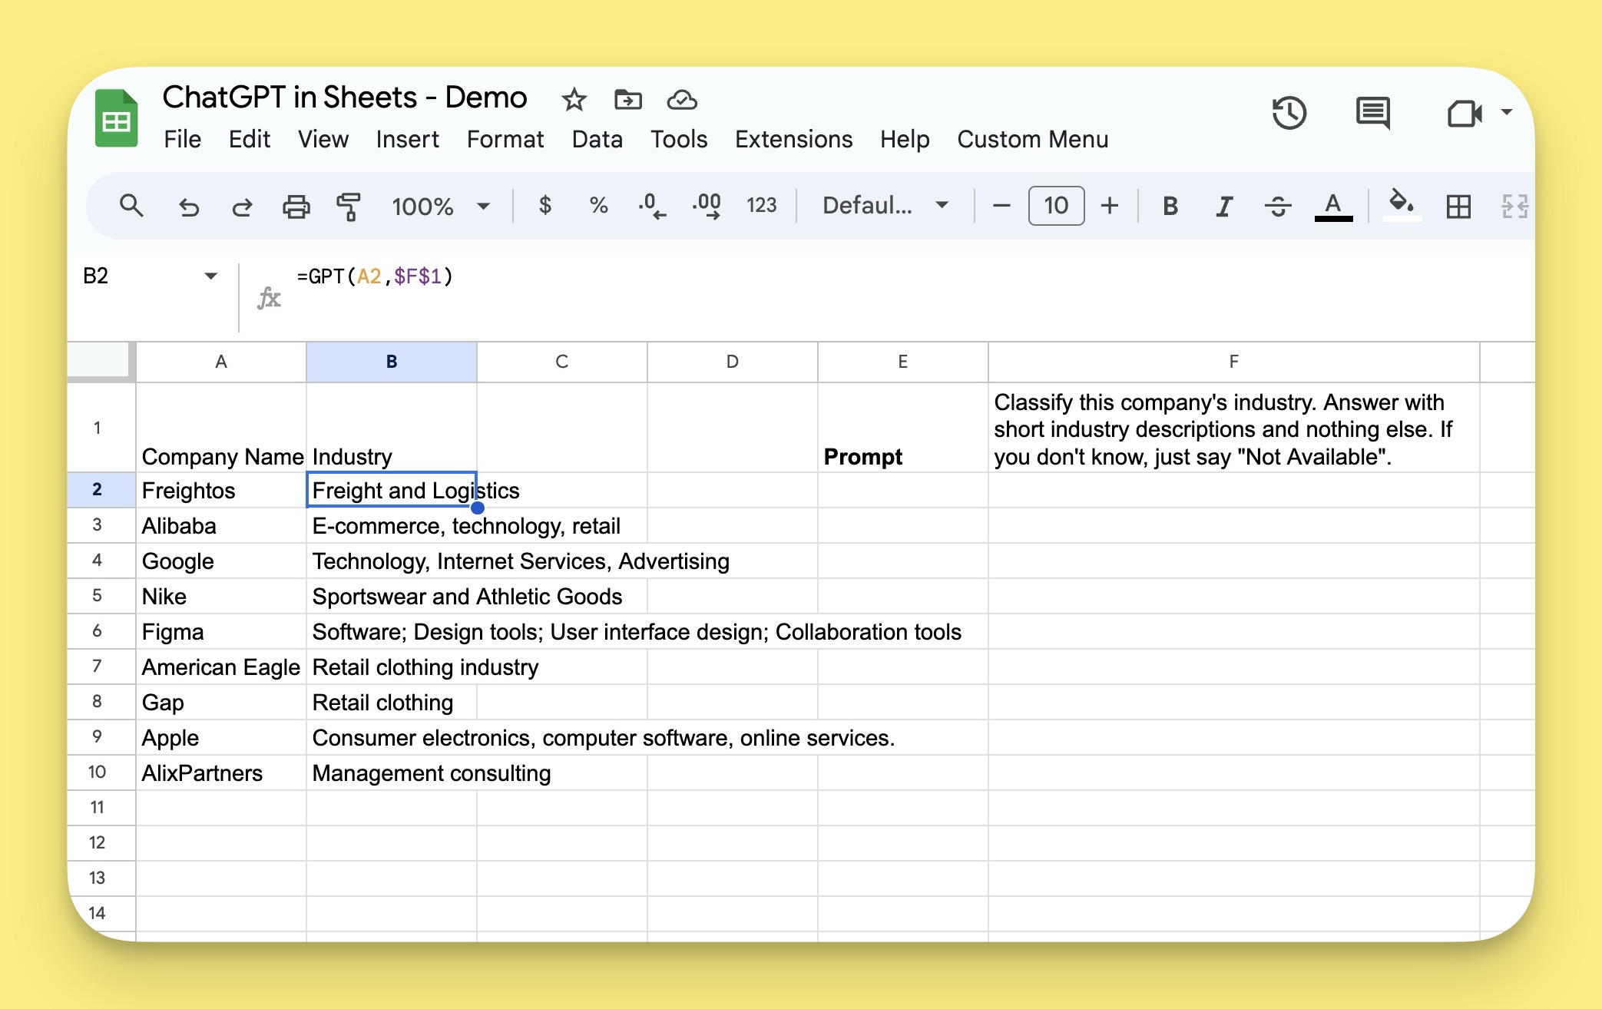Open the 100% zoom dropdown
The width and height of the screenshot is (1602, 1009).
[x=440, y=206]
